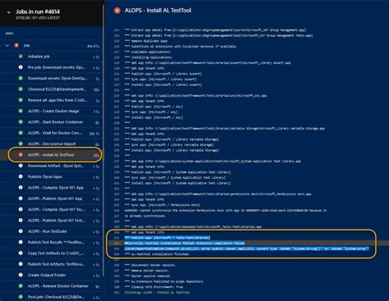Click green check icon of Download secrets: Dysel-DevOp step
Image resolution: width=389 pixels, height=301 pixels.
(21, 78)
